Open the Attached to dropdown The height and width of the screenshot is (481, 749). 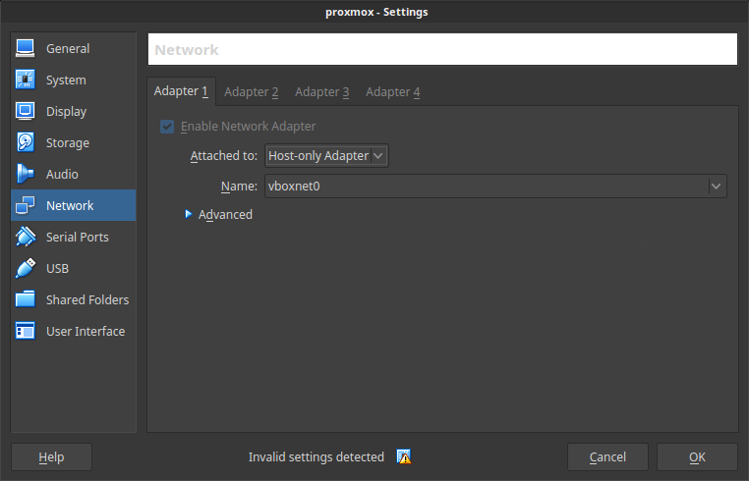click(326, 155)
